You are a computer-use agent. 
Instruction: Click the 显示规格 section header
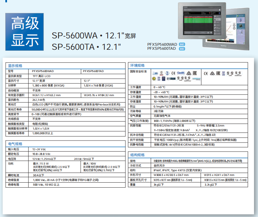[x=15, y=66]
